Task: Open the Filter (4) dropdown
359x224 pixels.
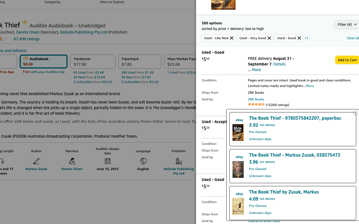Action: pyautogui.click(x=347, y=25)
